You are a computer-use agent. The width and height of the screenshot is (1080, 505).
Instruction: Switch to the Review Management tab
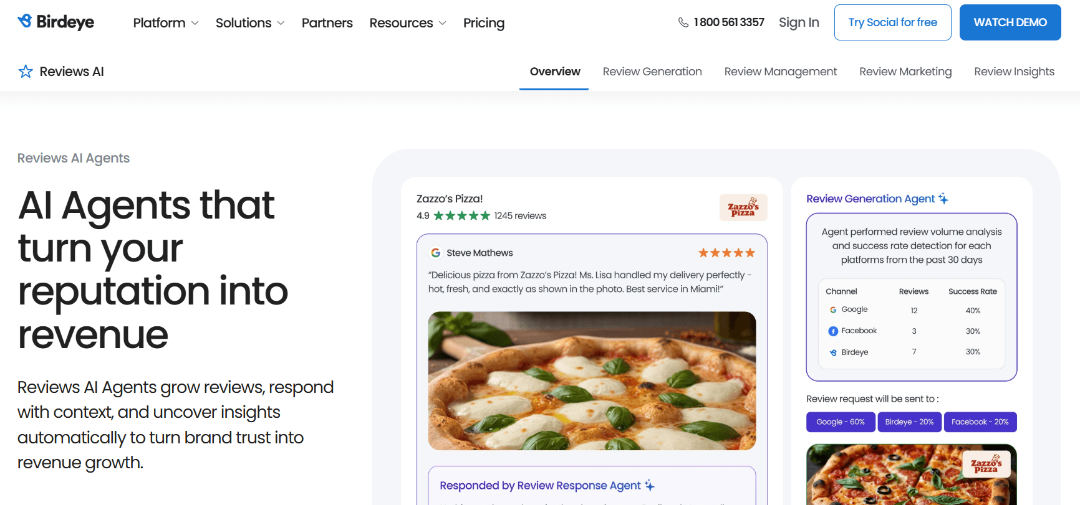tap(781, 72)
